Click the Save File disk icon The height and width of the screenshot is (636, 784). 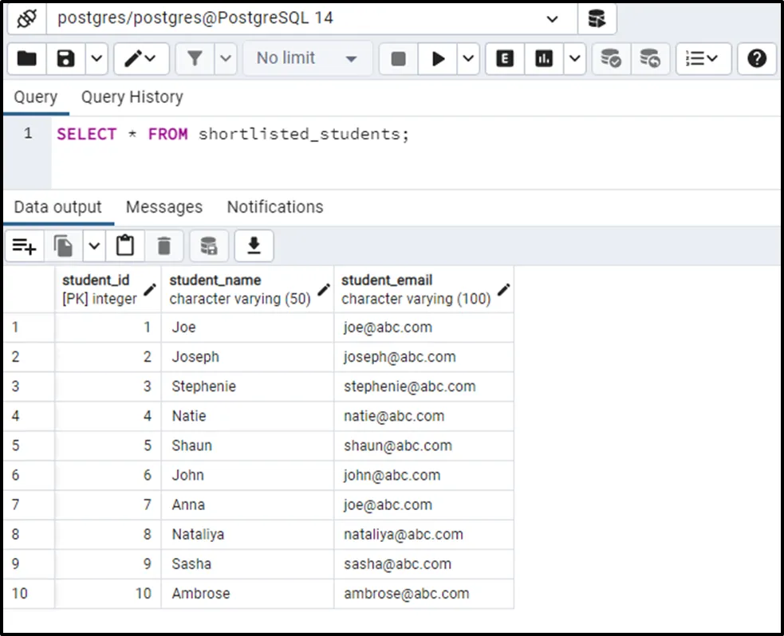click(65, 58)
